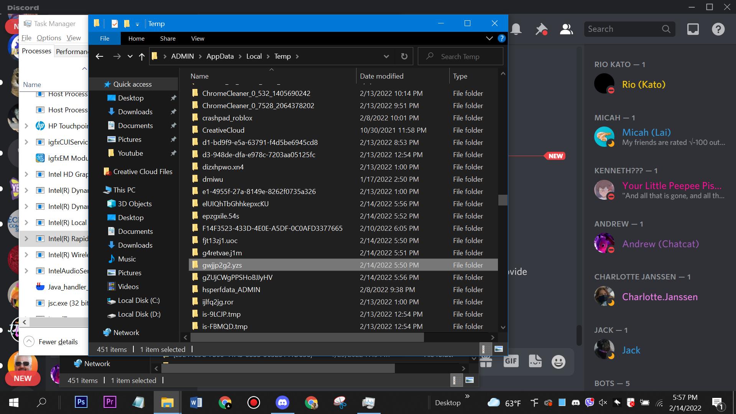Image resolution: width=736 pixels, height=414 pixels.
Task: Switch to details view toggle in status bar
Action: (484, 349)
